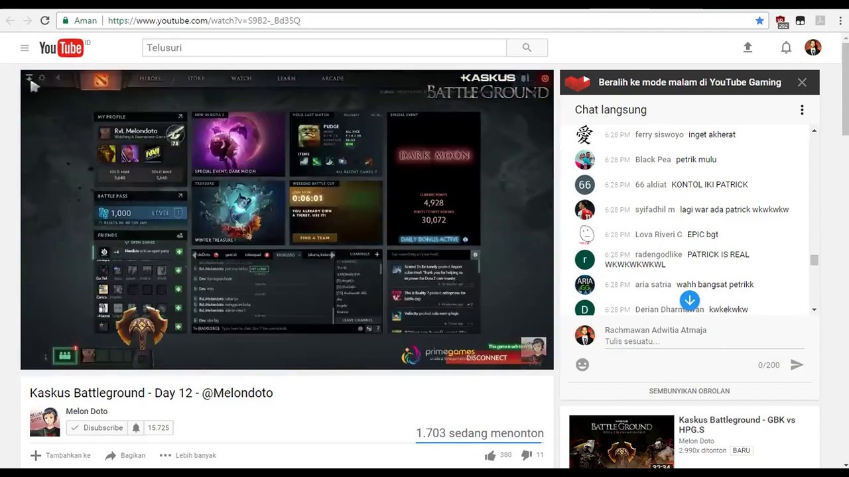The image size is (849, 477).
Task: Select chat message 'petrik mulu'
Action: [x=696, y=160]
